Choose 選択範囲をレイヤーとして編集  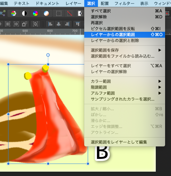click(x=125, y=142)
